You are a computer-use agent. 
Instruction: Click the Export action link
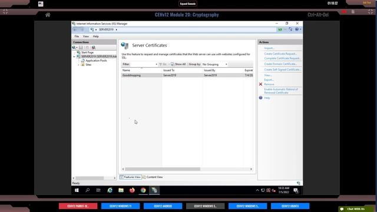tap(269, 80)
